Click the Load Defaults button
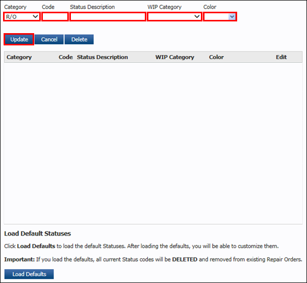Screen dimensions: 307x283 (x=29, y=274)
